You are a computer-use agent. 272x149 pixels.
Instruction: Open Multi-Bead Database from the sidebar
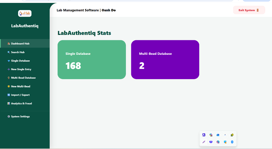click(25, 78)
